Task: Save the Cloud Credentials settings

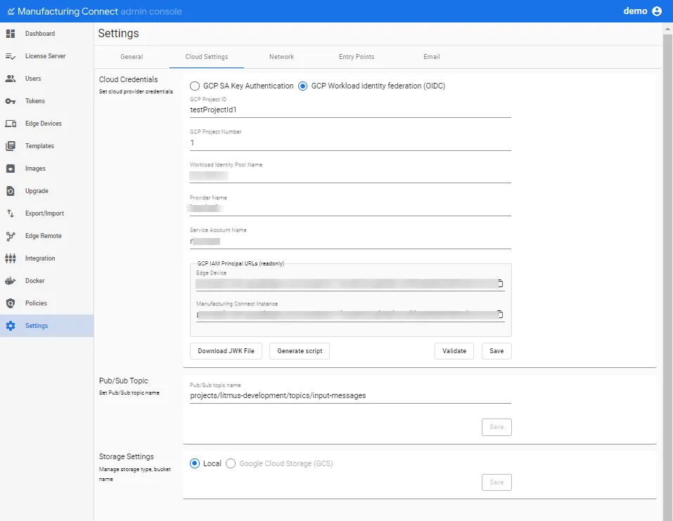Action: [x=496, y=351]
